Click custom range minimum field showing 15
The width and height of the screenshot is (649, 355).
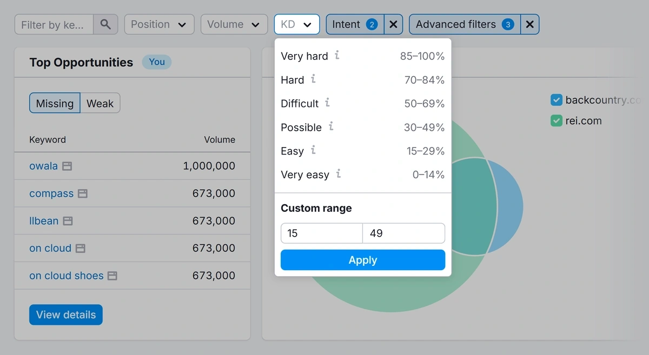pos(322,233)
